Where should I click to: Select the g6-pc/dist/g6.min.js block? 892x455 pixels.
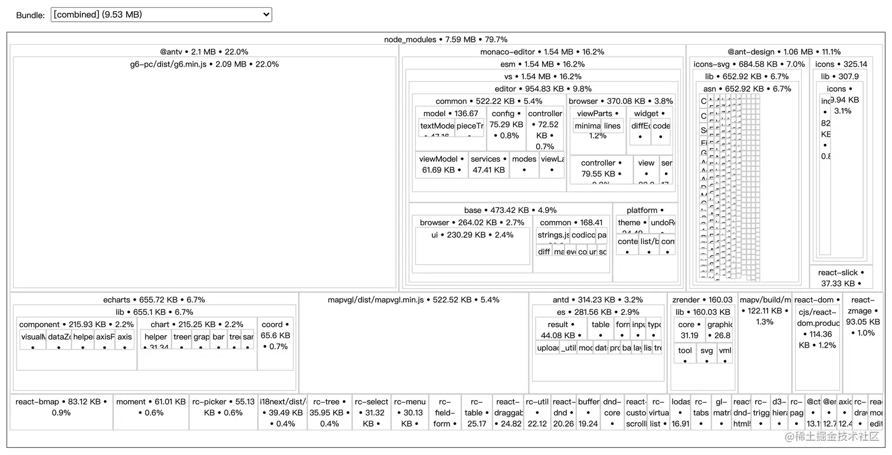pos(205,172)
